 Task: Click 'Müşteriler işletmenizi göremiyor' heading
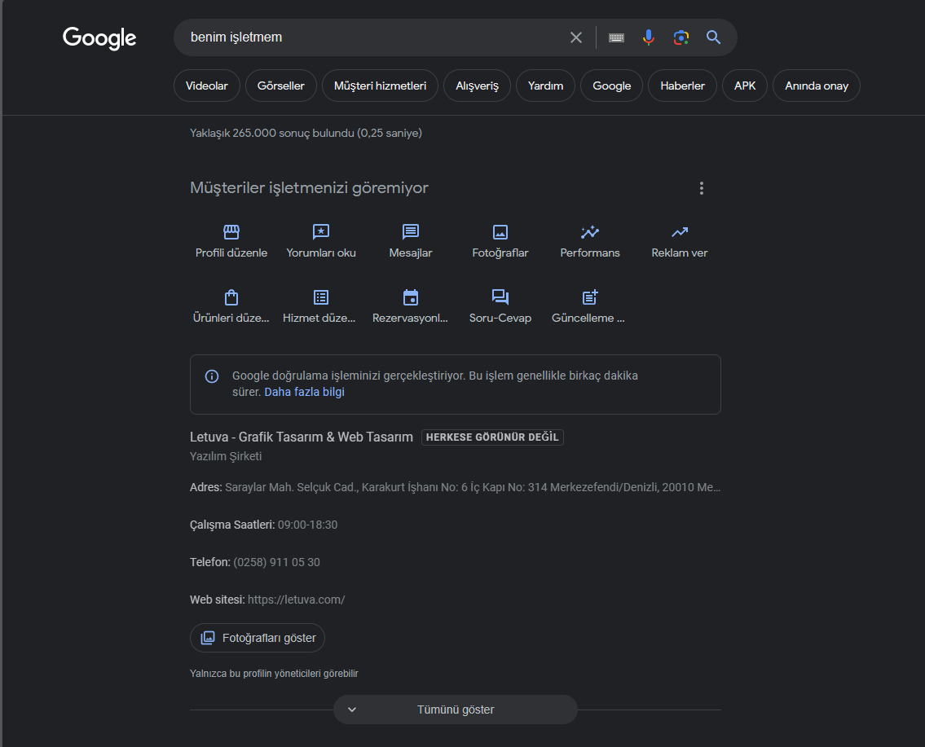(x=309, y=188)
